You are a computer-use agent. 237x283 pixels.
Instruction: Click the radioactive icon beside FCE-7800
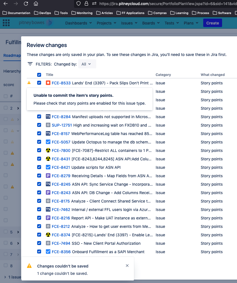48,150
